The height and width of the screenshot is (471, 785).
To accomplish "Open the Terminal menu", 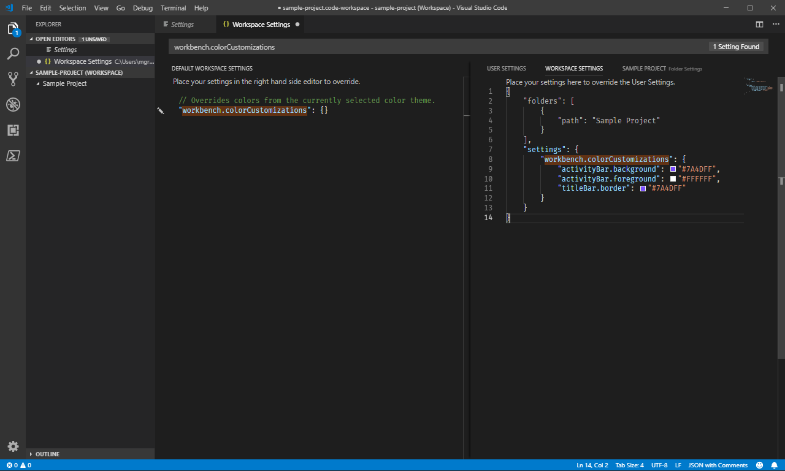I will (x=174, y=8).
